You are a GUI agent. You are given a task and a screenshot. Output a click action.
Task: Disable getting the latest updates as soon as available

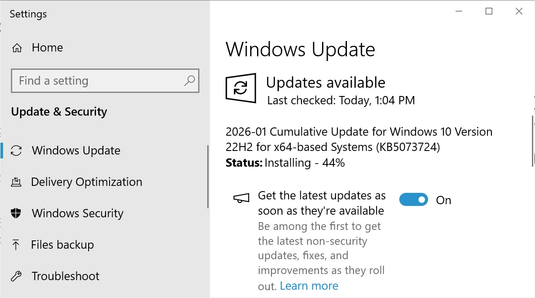point(413,199)
